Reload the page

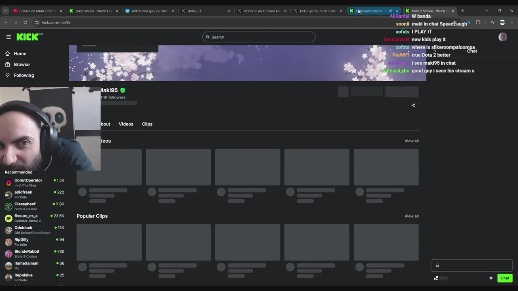[x=25, y=22]
